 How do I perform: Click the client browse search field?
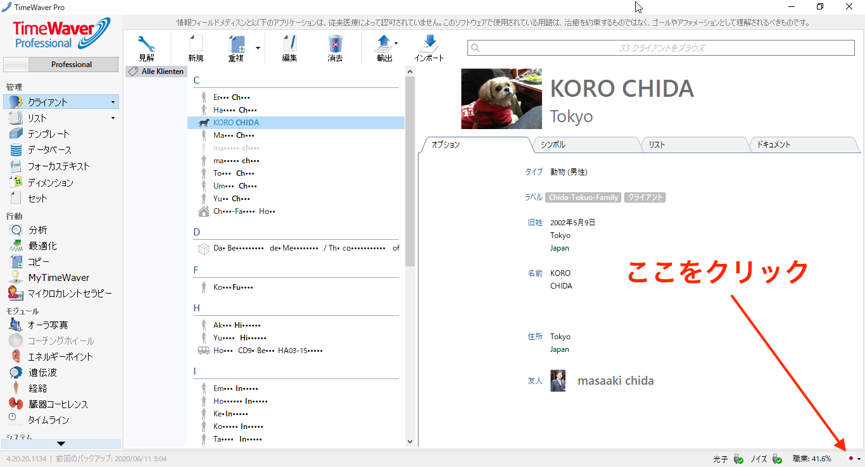(661, 47)
